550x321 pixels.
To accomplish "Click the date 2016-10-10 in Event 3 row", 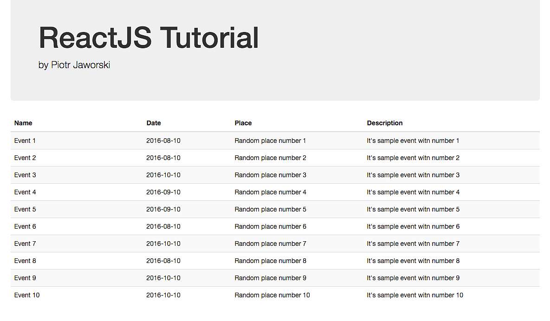I will pos(163,175).
